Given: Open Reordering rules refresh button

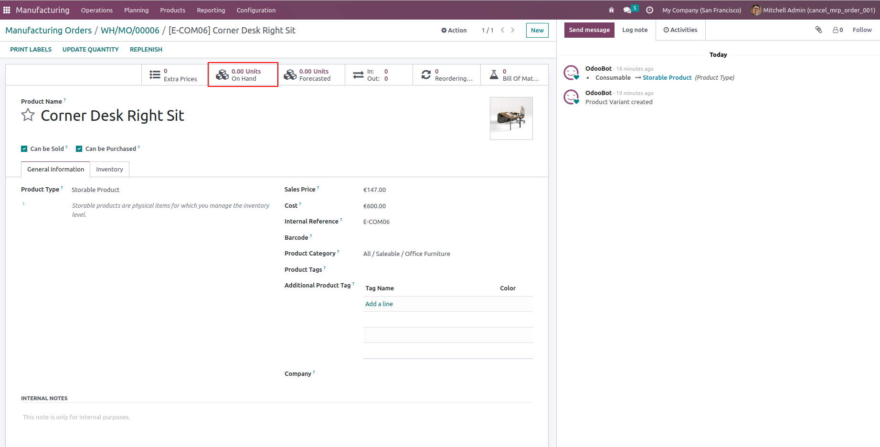Looking at the screenshot, I should 446,75.
